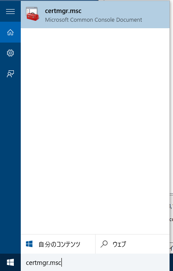
Task: Select the Microsoft Common Console Document subtitle
Action: click(93, 20)
